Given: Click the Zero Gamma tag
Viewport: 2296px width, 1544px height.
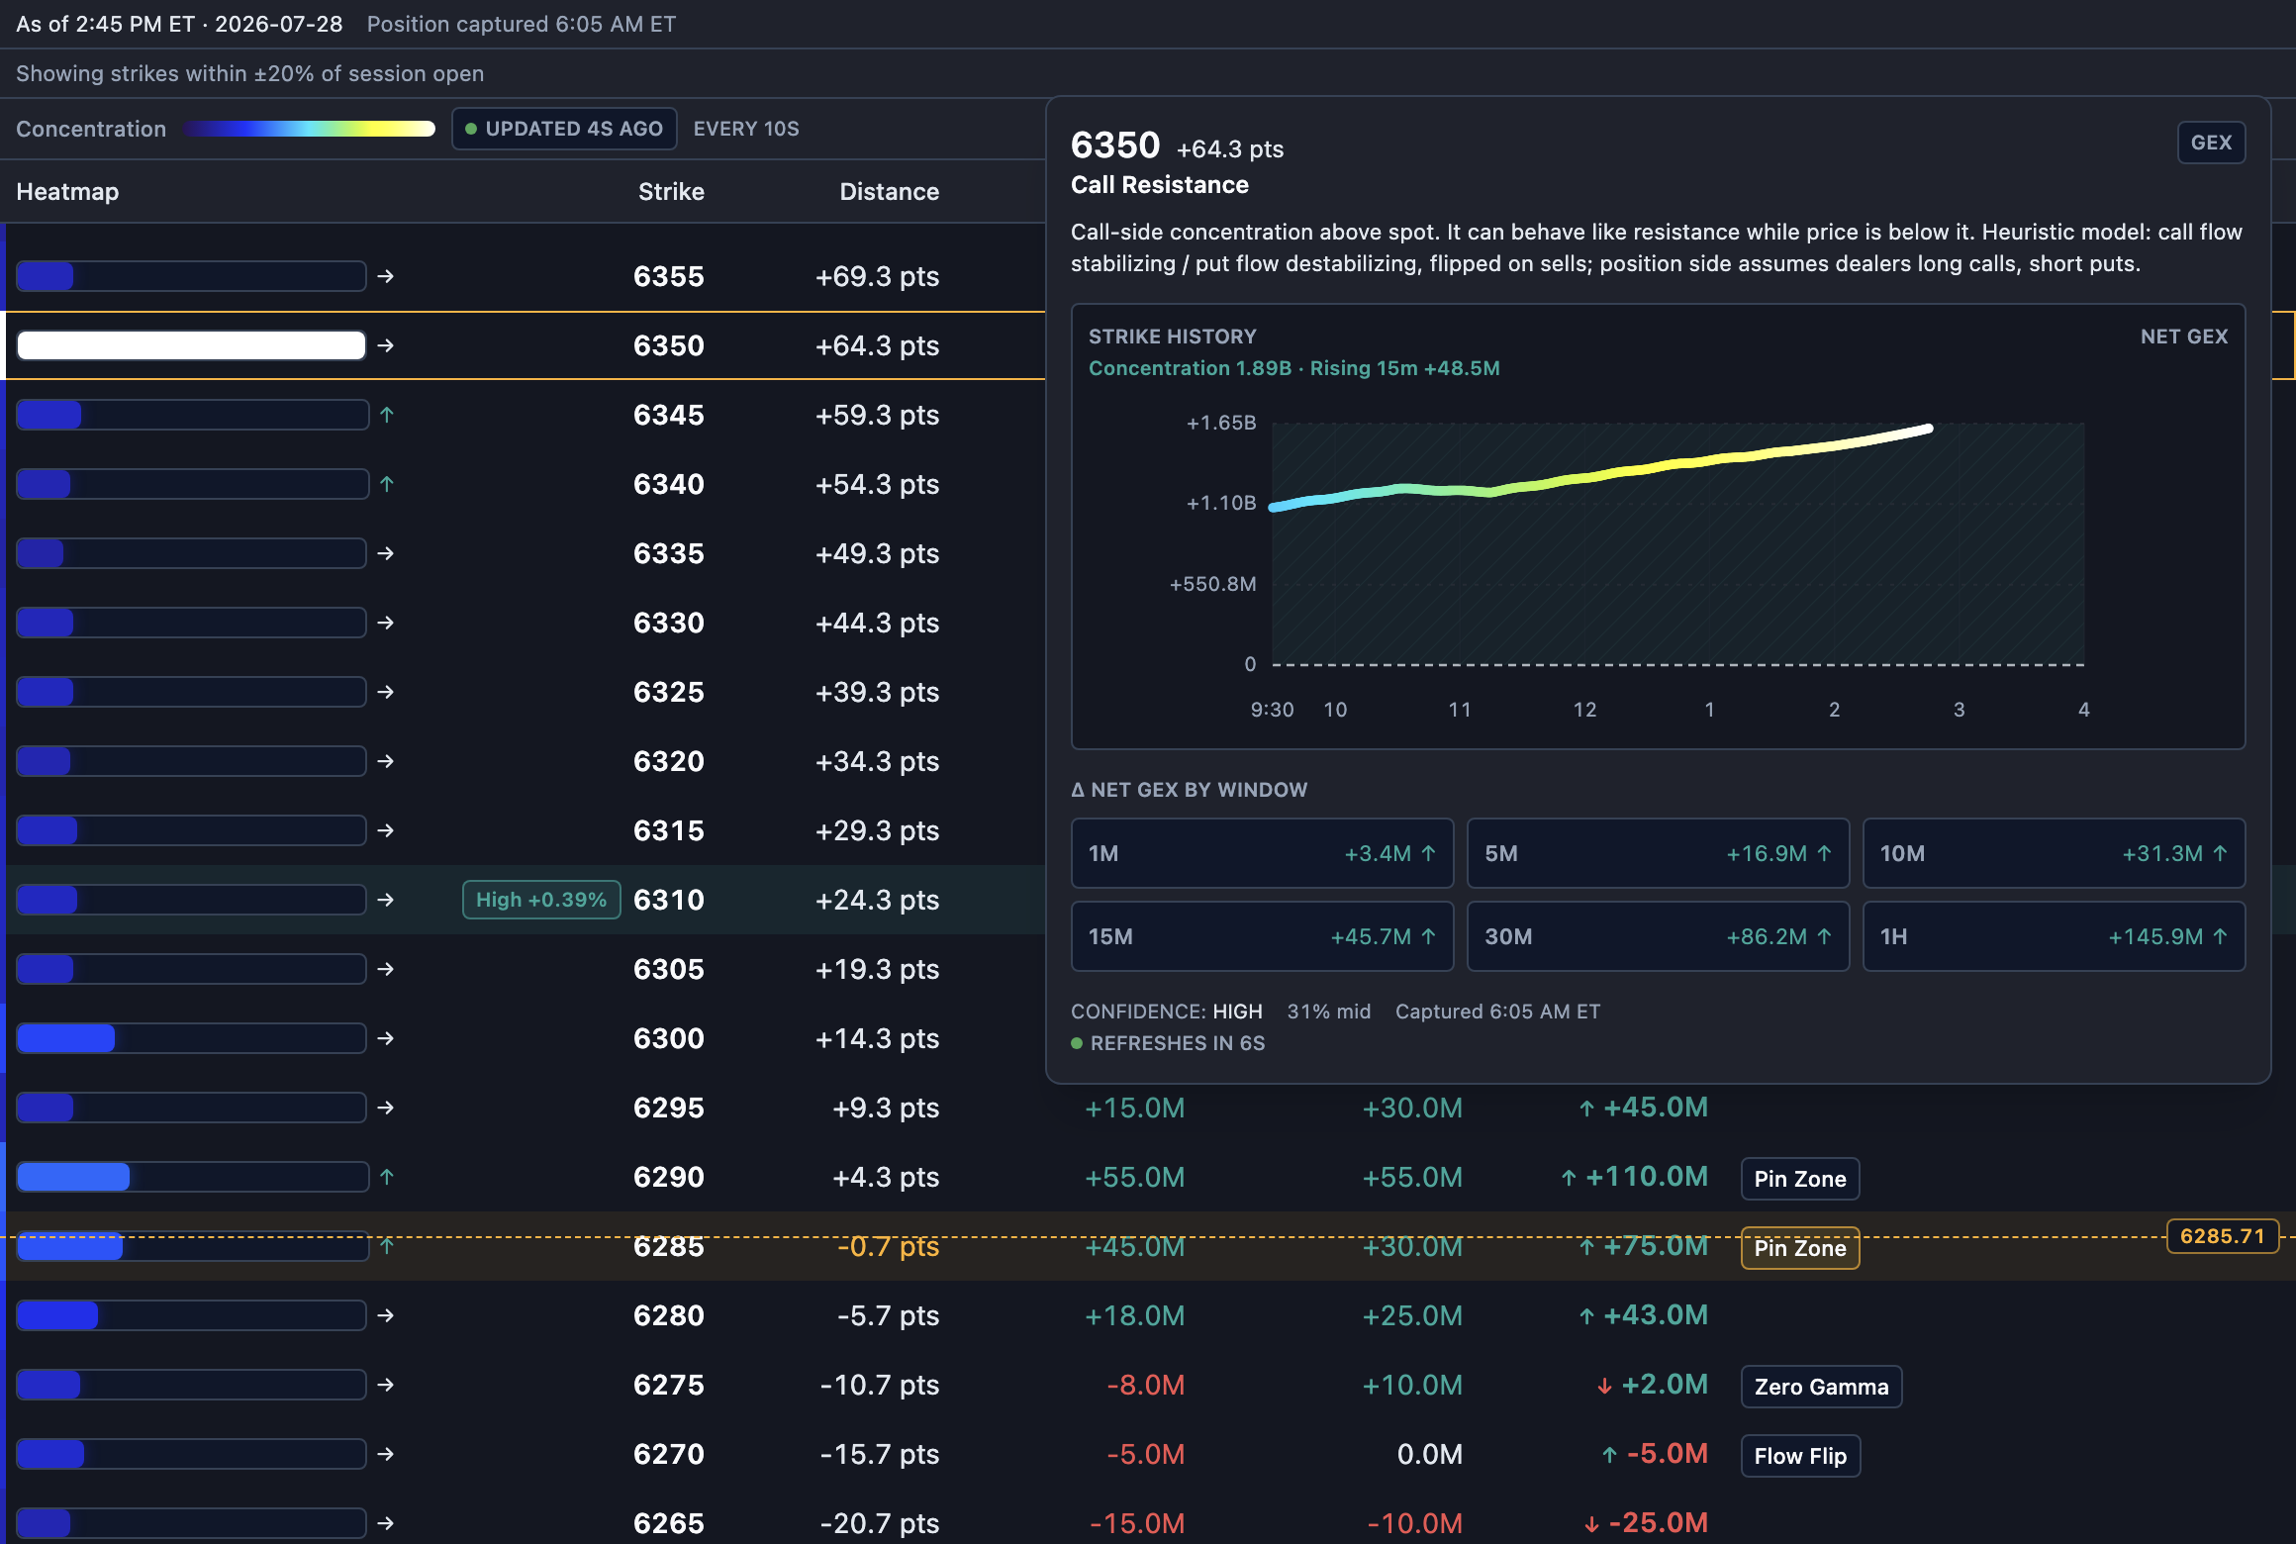Looking at the screenshot, I should [x=1821, y=1387].
